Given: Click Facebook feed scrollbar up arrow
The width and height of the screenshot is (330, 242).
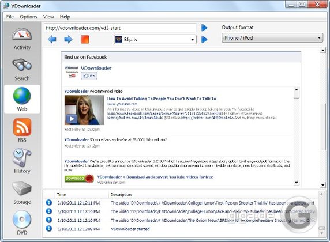Looking at the screenshot, I should click(297, 90).
